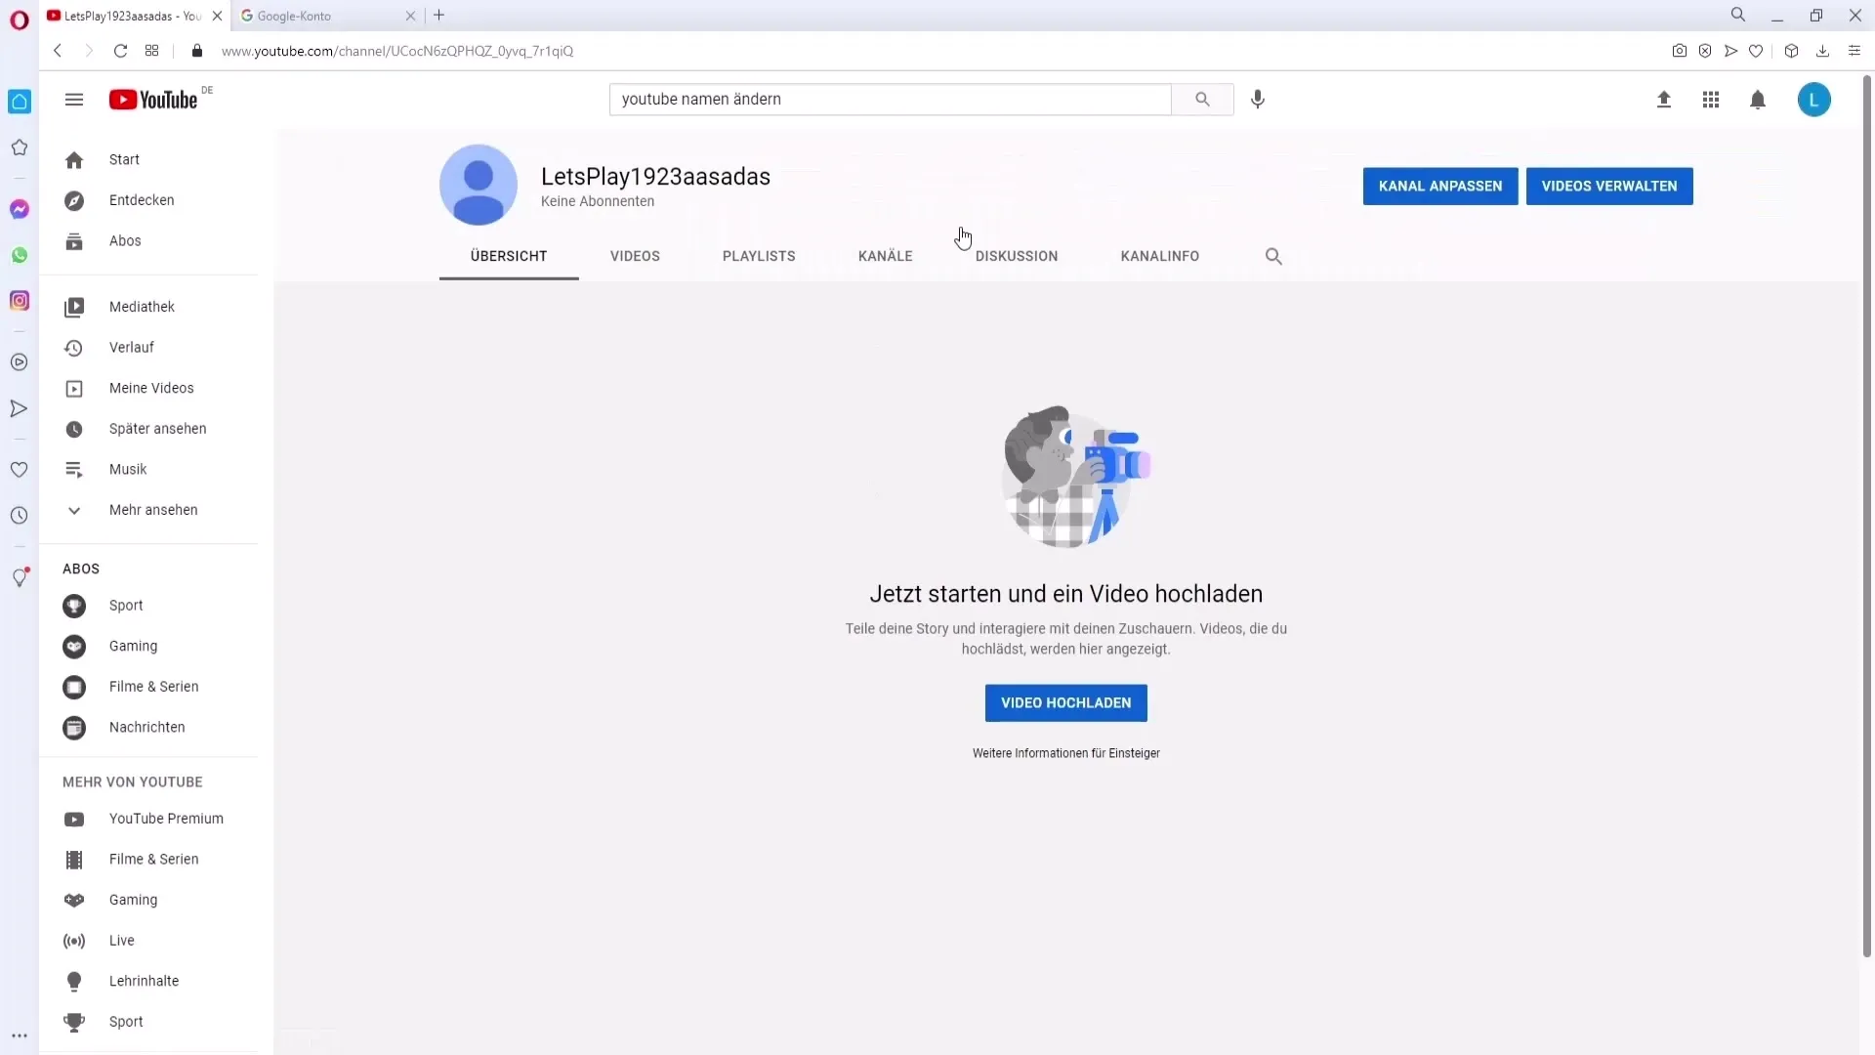Image resolution: width=1875 pixels, height=1055 pixels.
Task: Click the Gaming subscription icon in sidebar
Action: tap(73, 646)
